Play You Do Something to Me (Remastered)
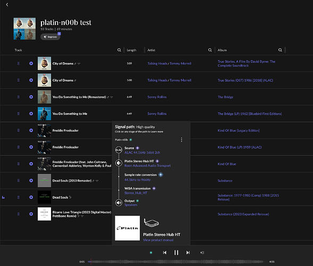Image resolution: width=313 pixels, height=266 pixels. click(31, 97)
